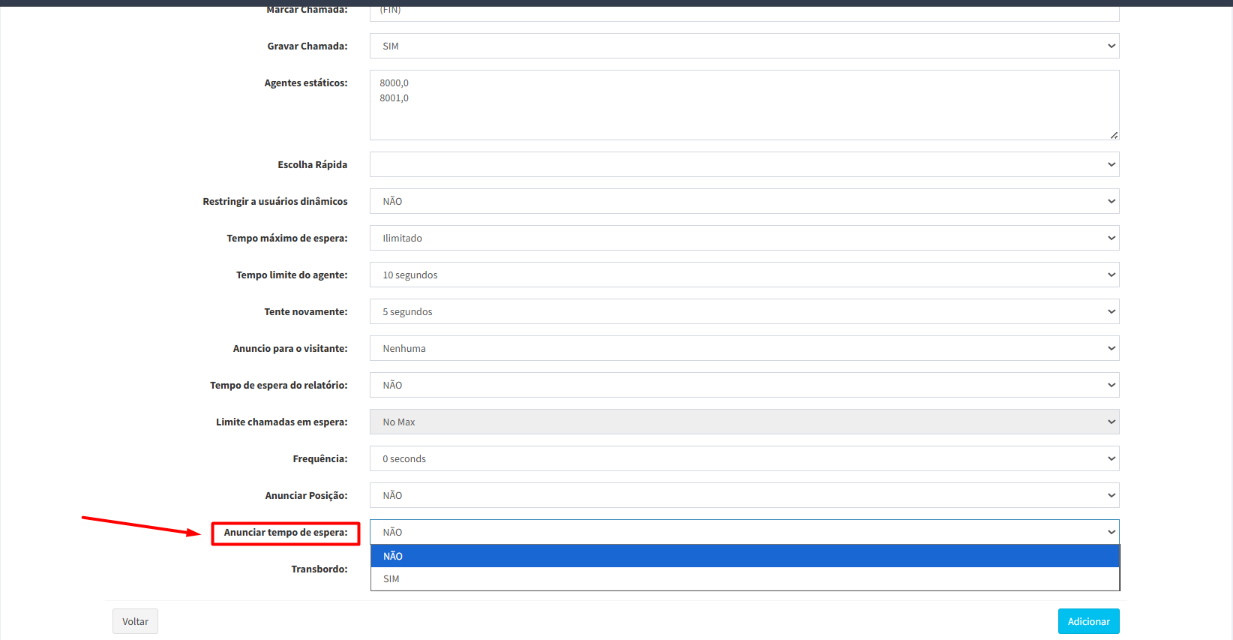Click the Adicionar button
This screenshot has width=1233, height=640.
coord(1088,621)
